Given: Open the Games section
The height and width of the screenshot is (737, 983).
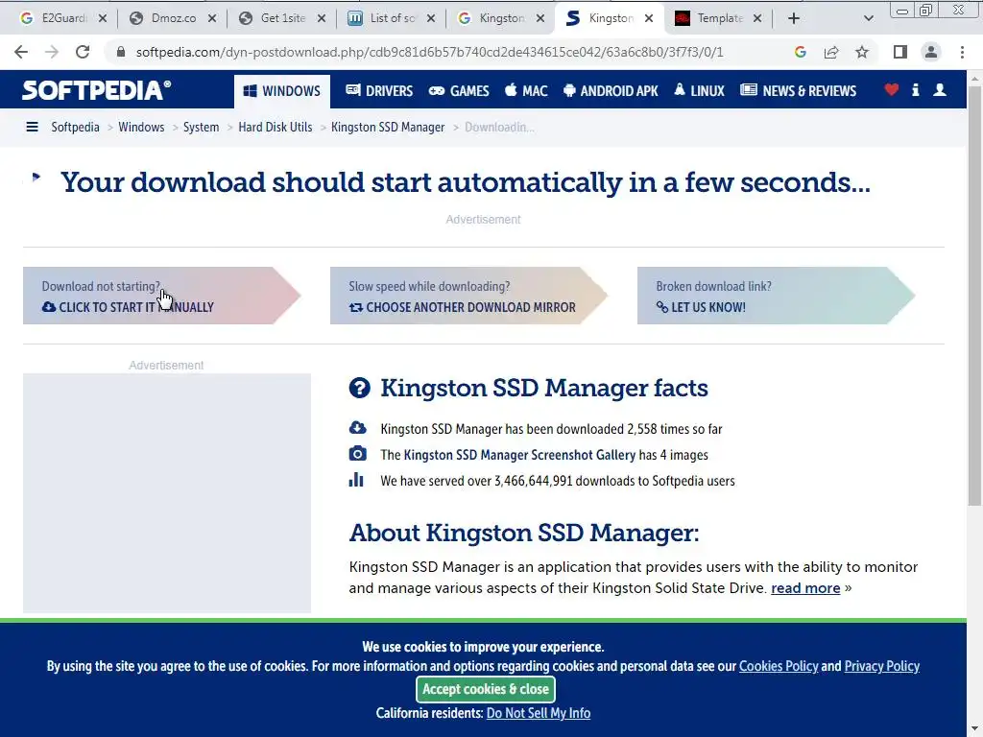Looking at the screenshot, I should (x=459, y=91).
